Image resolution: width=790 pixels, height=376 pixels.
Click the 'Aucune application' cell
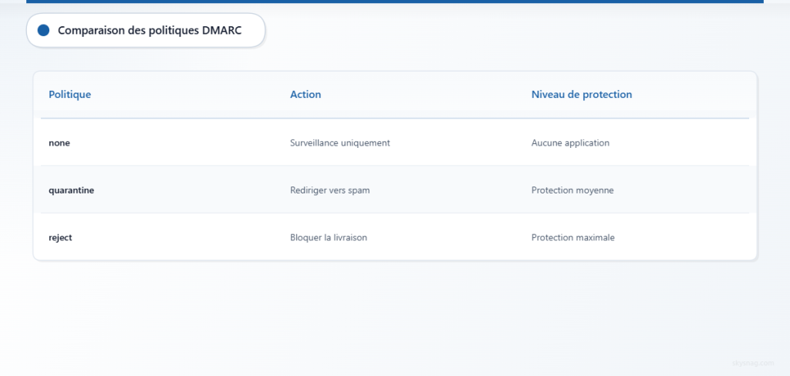(570, 143)
